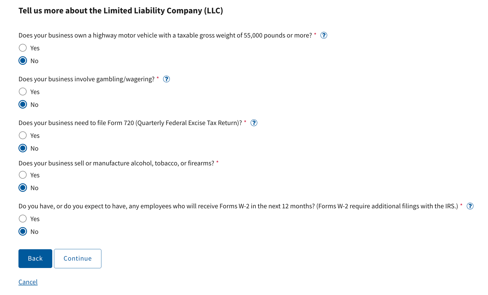
Task: Pick No for alcohol, tobacco, or firearms
Action: (23, 188)
